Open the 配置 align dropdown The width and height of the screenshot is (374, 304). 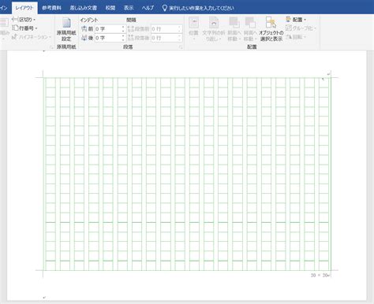296,20
